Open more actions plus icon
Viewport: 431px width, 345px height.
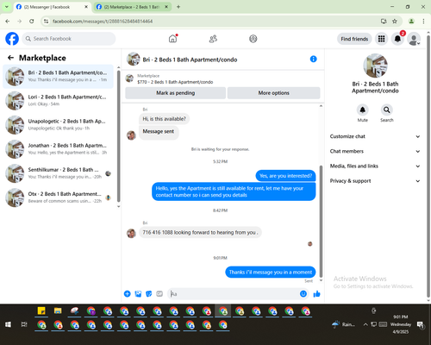pos(128,293)
